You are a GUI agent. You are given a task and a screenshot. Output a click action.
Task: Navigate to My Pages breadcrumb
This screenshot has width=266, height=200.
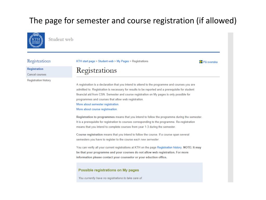[123, 61]
